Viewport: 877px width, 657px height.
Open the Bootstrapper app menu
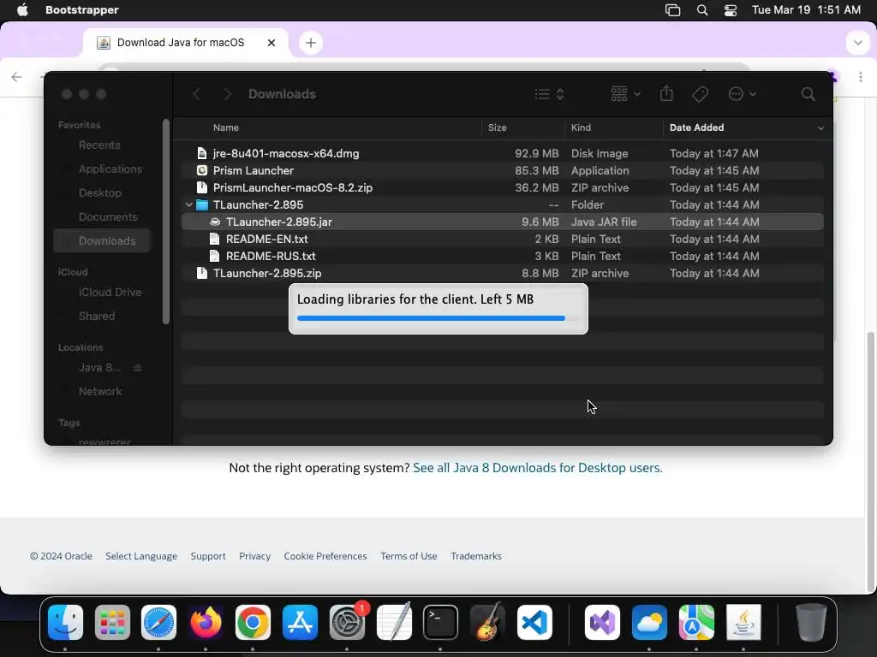point(81,10)
